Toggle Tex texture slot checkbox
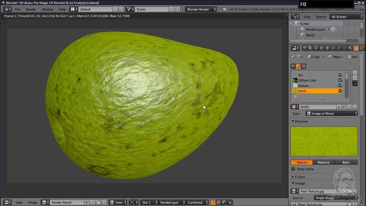366x206 pixels. click(x=340, y=75)
